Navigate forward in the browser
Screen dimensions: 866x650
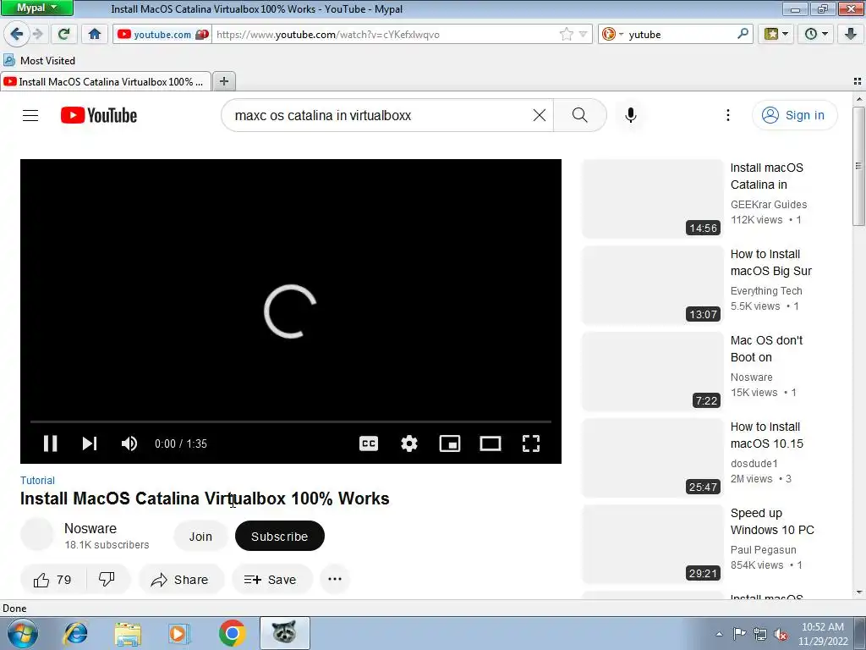click(x=38, y=34)
